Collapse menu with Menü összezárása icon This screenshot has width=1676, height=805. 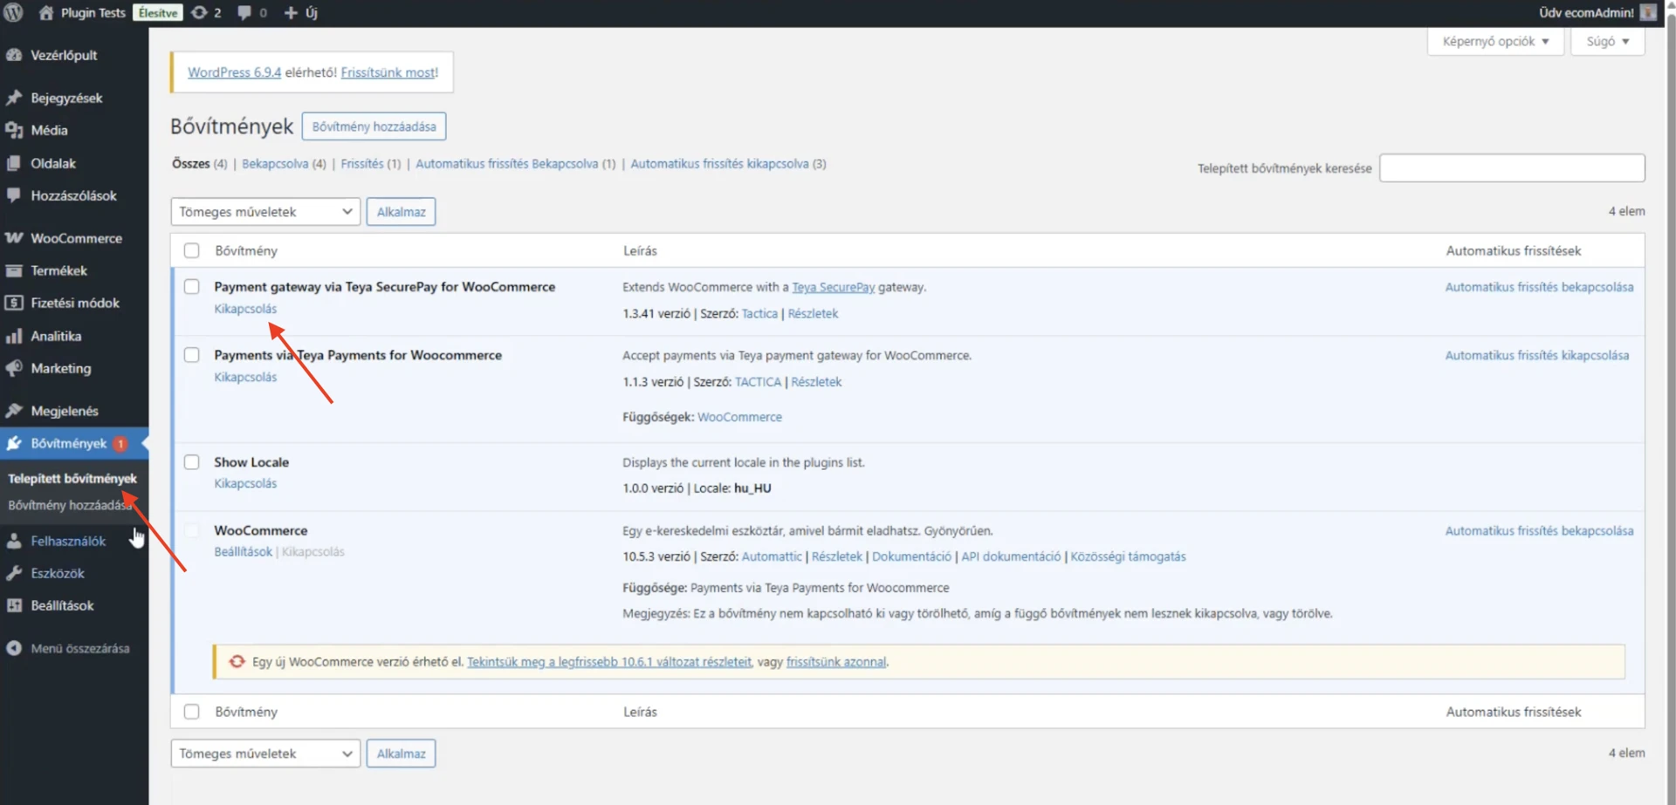(14, 648)
